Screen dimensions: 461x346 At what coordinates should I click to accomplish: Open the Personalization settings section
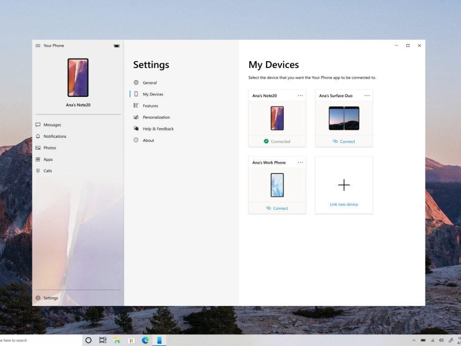click(156, 117)
